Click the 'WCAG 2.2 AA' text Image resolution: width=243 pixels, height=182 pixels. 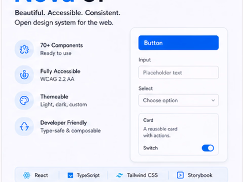pos(57,79)
